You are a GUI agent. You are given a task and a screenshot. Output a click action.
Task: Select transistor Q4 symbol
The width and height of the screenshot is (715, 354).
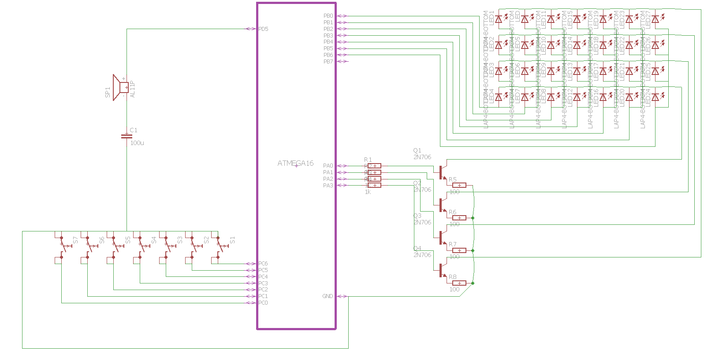point(442,270)
